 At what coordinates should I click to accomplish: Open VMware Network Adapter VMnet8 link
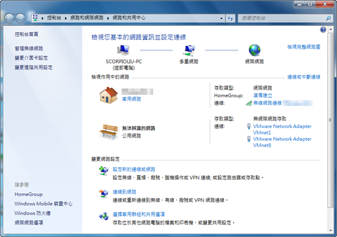pos(282,142)
